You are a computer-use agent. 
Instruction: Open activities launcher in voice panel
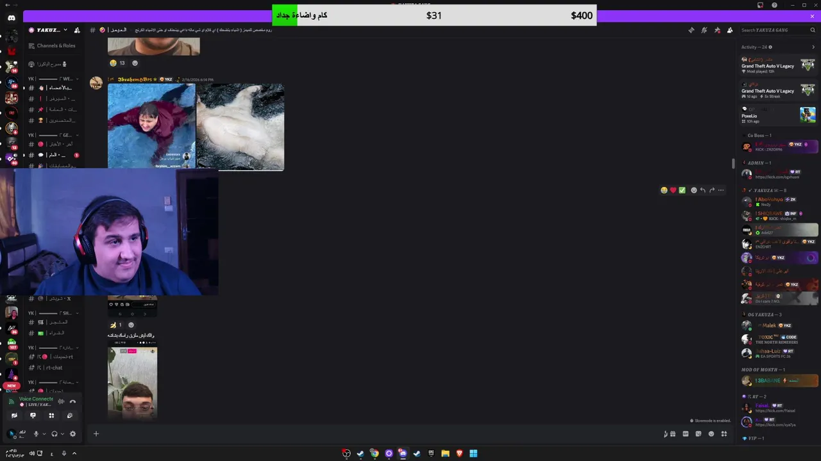point(51,416)
